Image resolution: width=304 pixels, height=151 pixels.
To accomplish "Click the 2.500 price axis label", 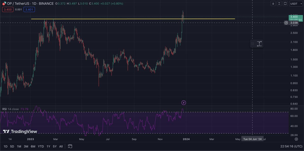I will pos(294,33).
